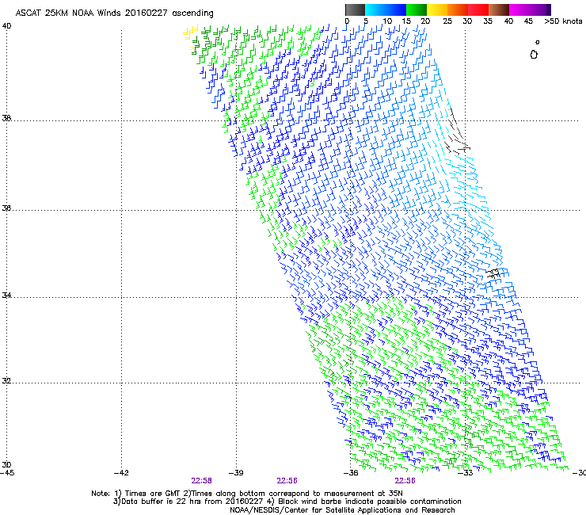Image resolution: width=586 pixels, height=515 pixels.
Task: Click the longitude label '-36'
Action: click(x=351, y=473)
